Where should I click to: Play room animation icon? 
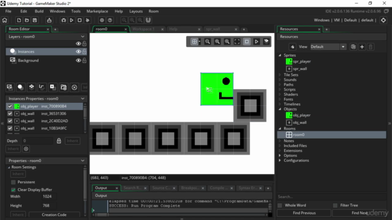(257, 42)
